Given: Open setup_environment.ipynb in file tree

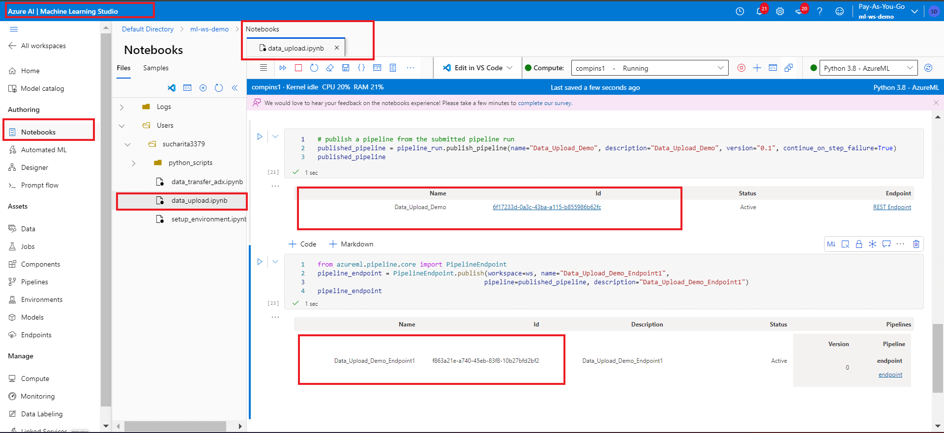Looking at the screenshot, I should pos(208,219).
